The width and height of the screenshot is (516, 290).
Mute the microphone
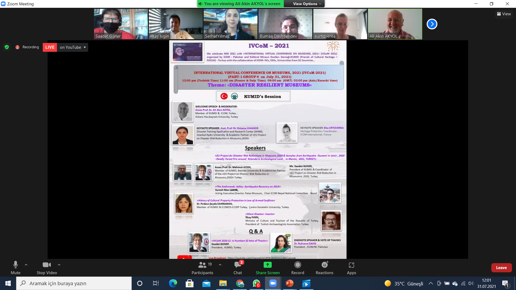point(16,265)
